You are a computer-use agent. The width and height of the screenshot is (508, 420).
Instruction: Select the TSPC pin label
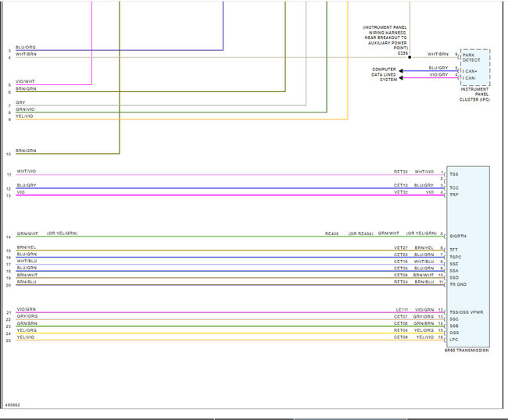(x=455, y=257)
